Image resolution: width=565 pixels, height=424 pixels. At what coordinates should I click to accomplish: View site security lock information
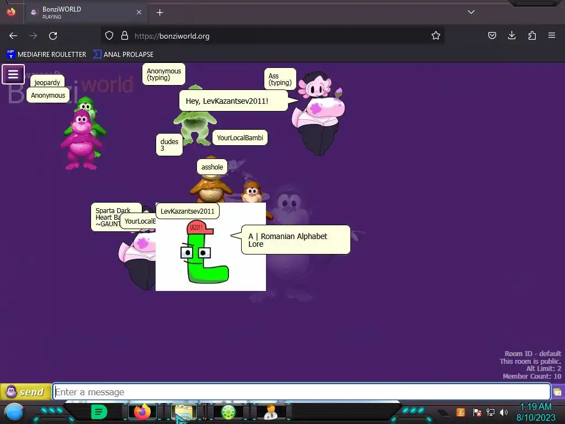[x=125, y=36]
